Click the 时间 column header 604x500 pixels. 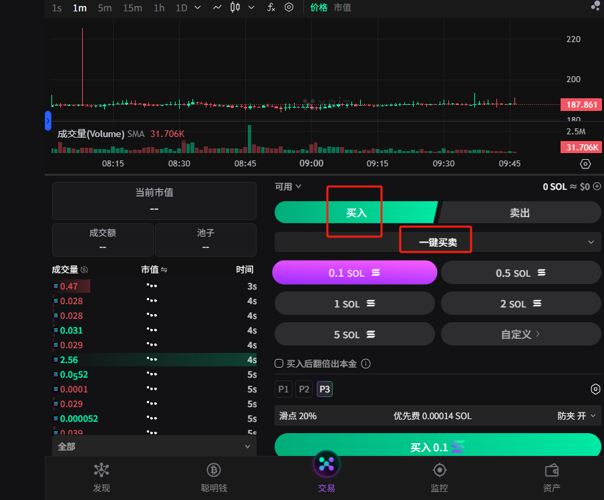245,269
